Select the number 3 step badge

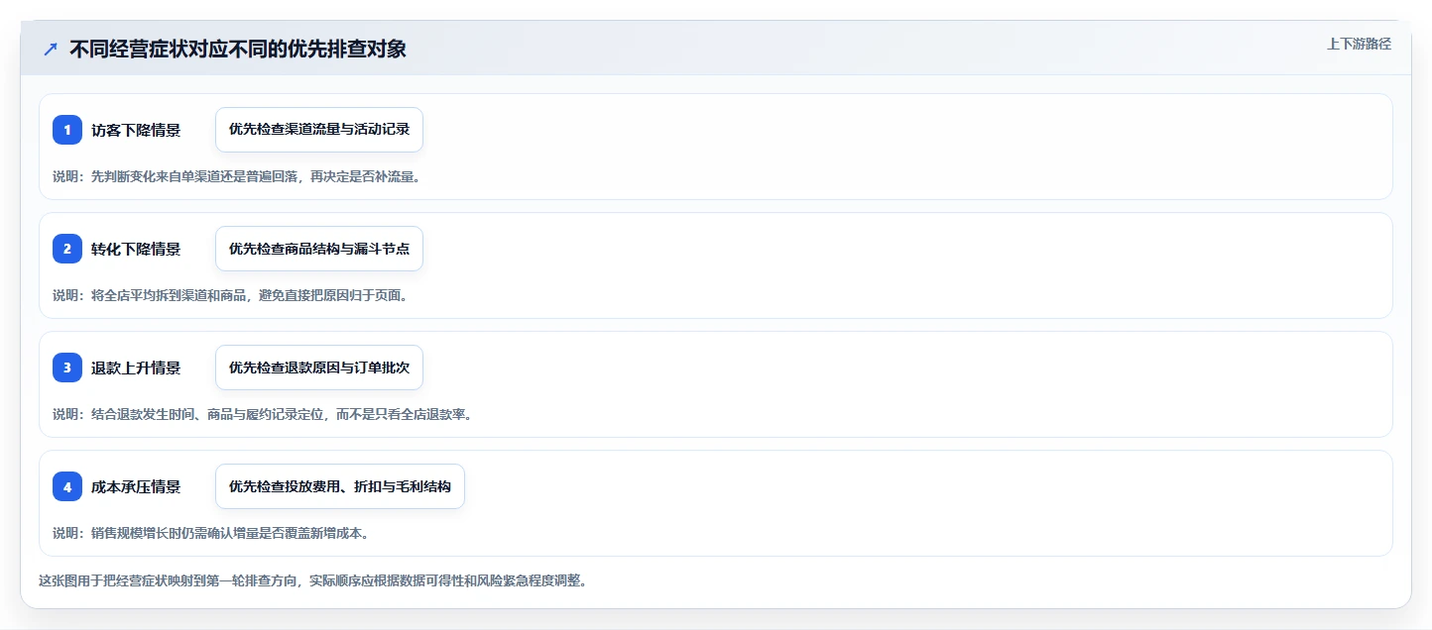tap(67, 367)
